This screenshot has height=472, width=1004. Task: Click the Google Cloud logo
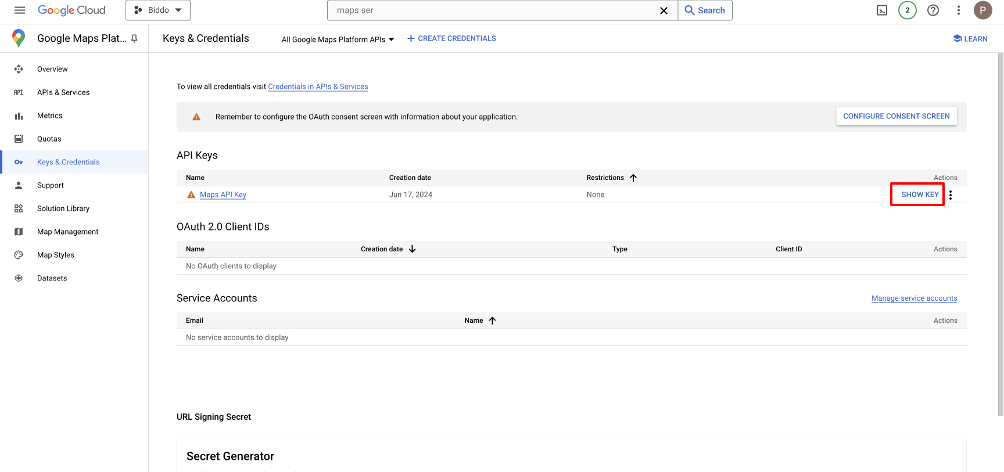tap(71, 10)
